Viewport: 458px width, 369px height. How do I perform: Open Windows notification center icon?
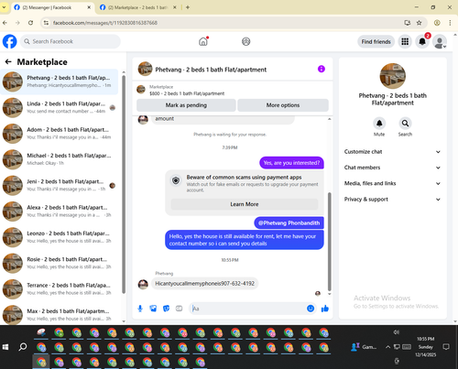click(x=446, y=347)
